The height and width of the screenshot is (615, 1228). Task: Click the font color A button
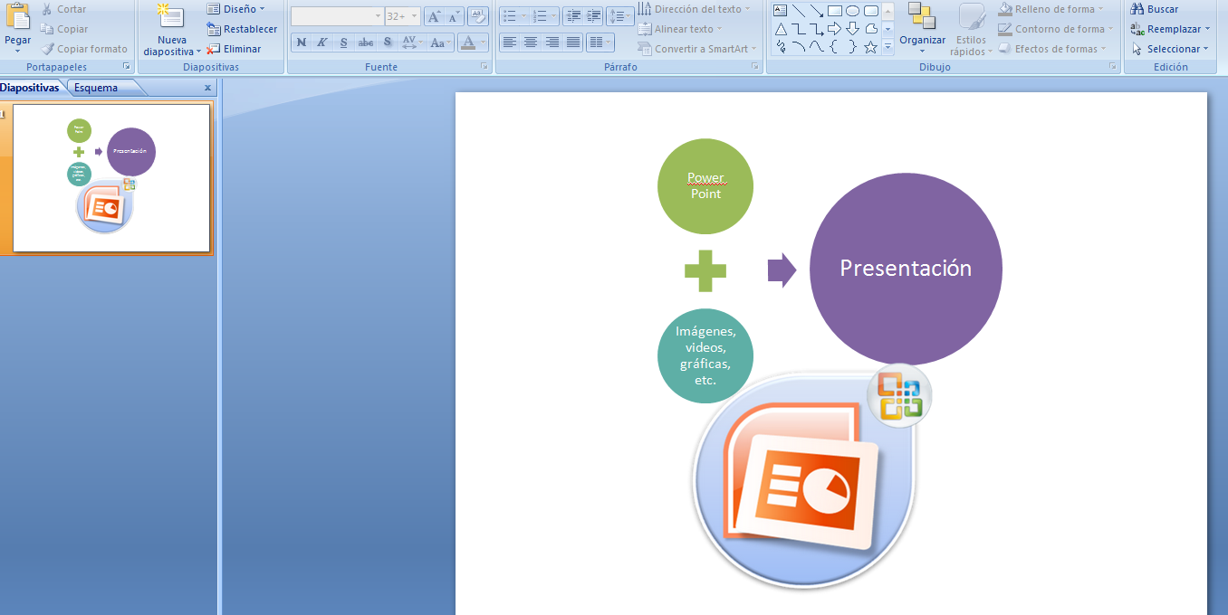pyautogui.click(x=467, y=42)
